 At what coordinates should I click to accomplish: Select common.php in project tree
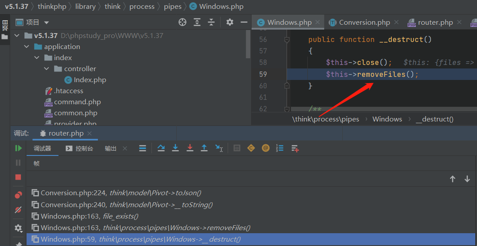click(x=71, y=113)
